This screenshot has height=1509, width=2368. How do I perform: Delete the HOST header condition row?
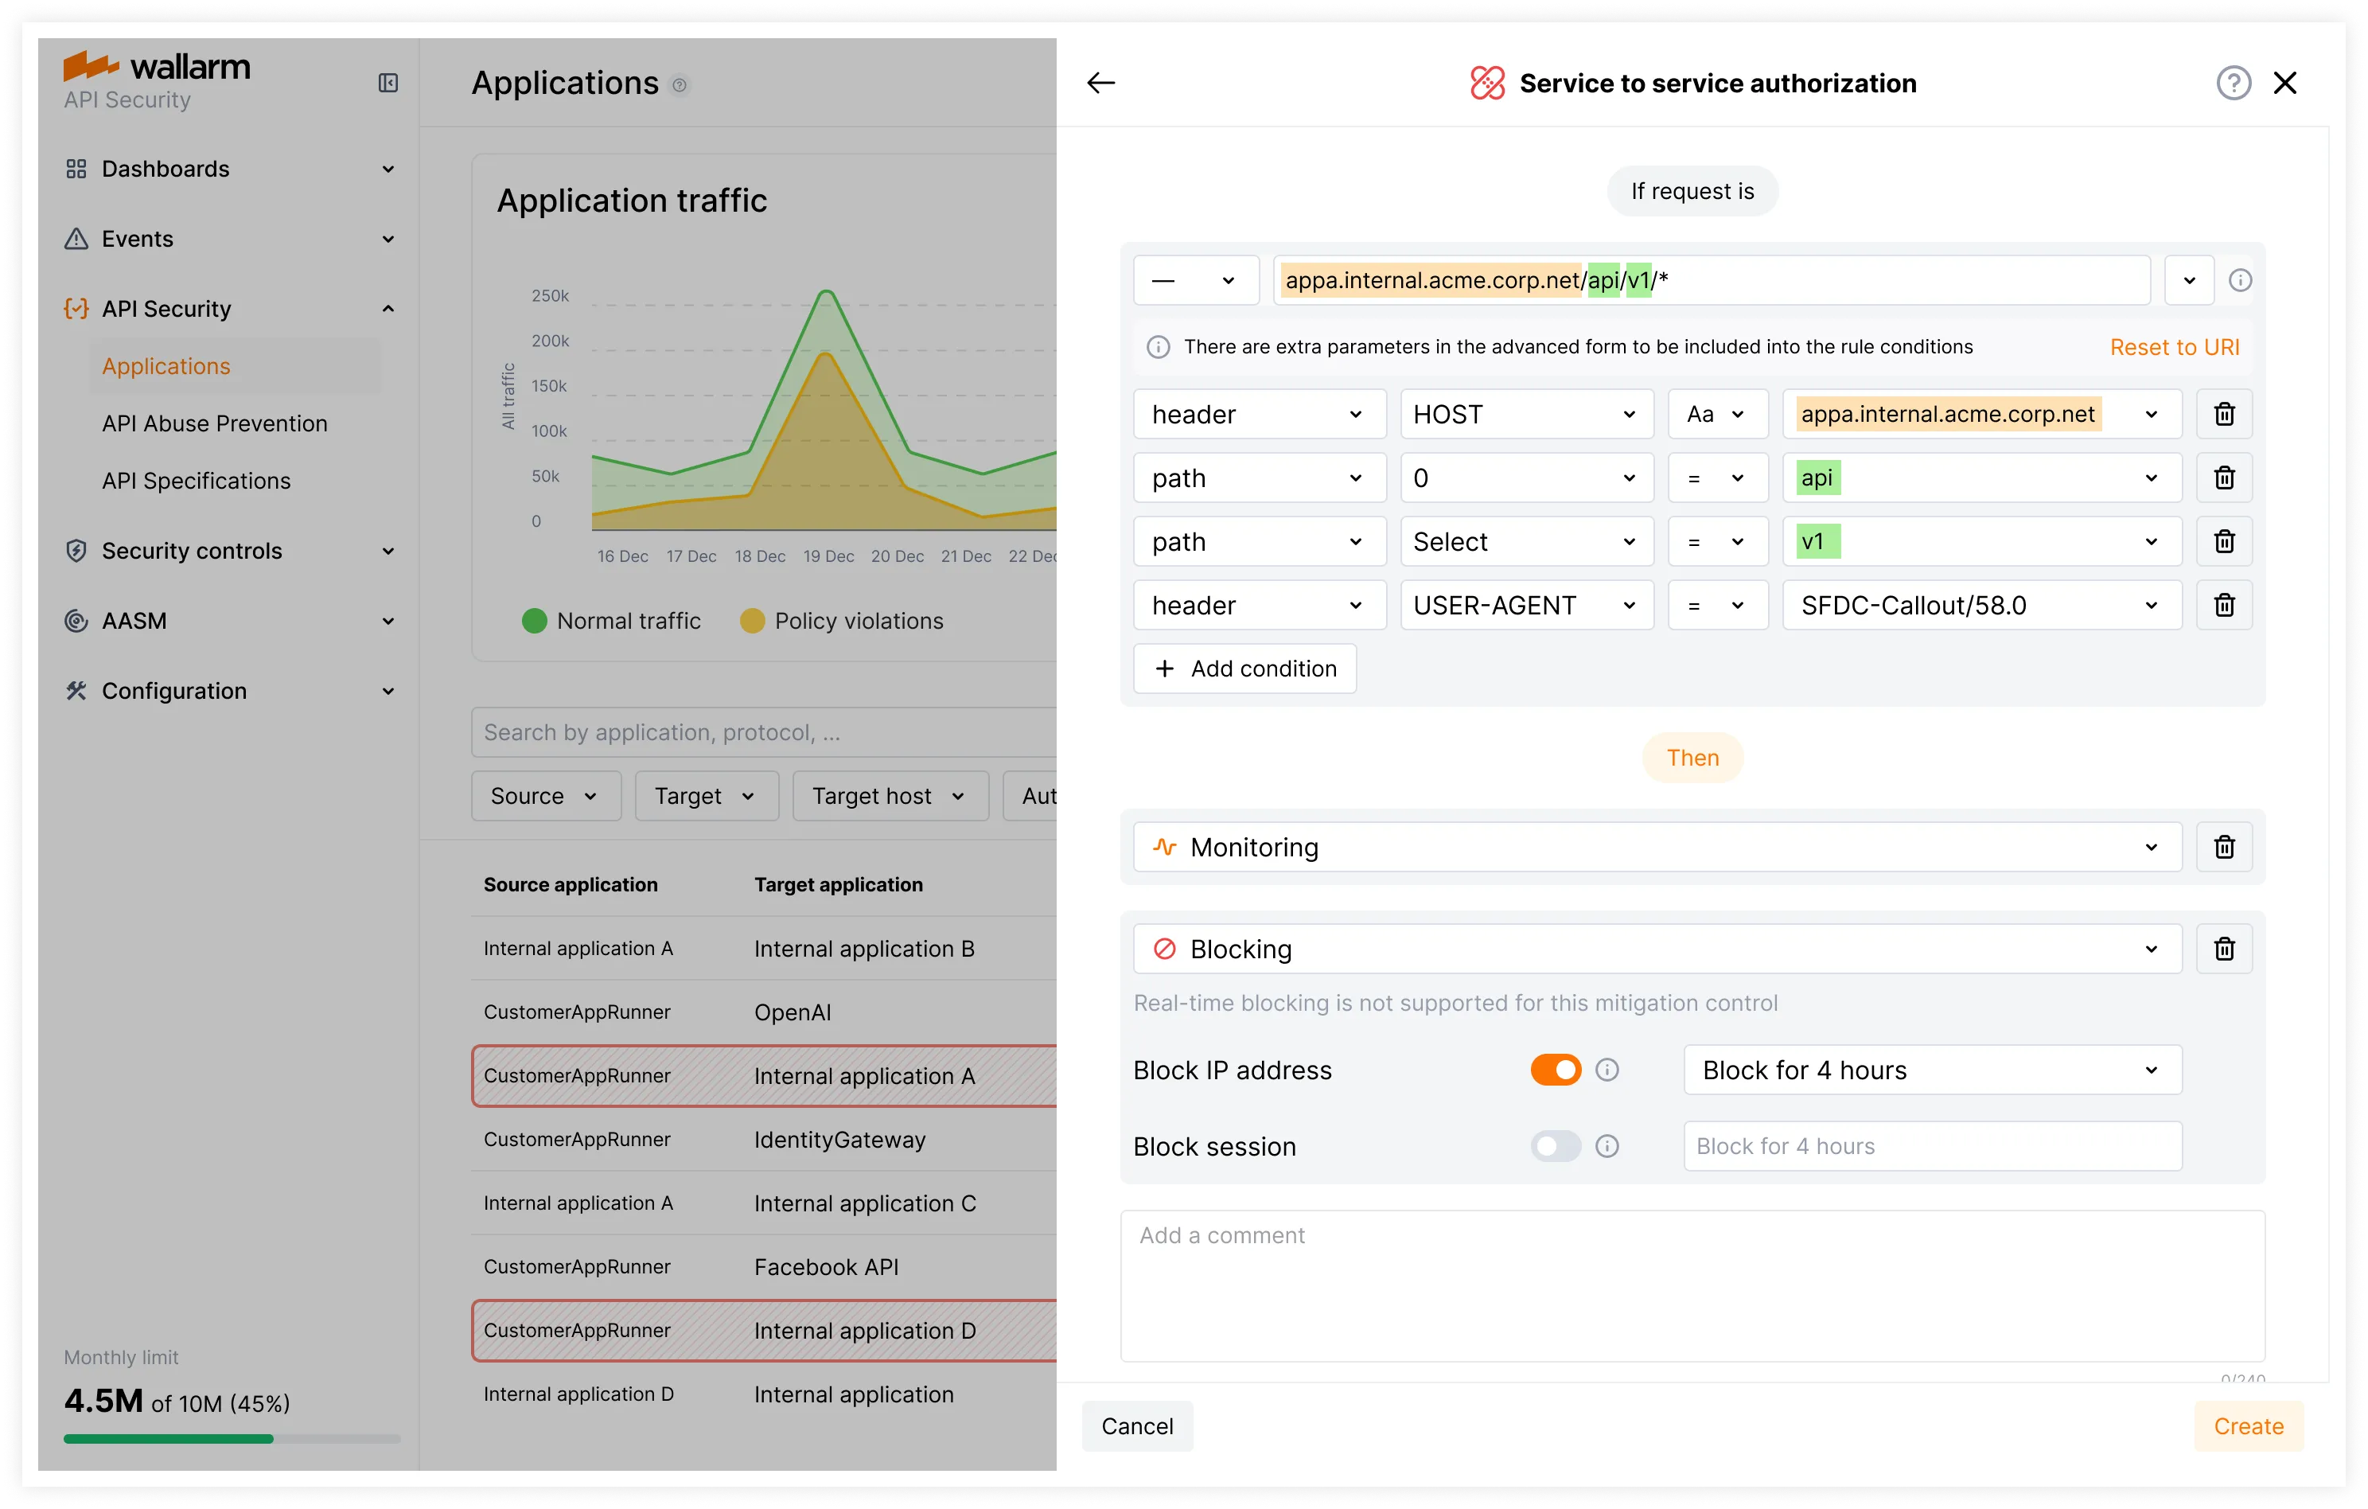pos(2223,414)
